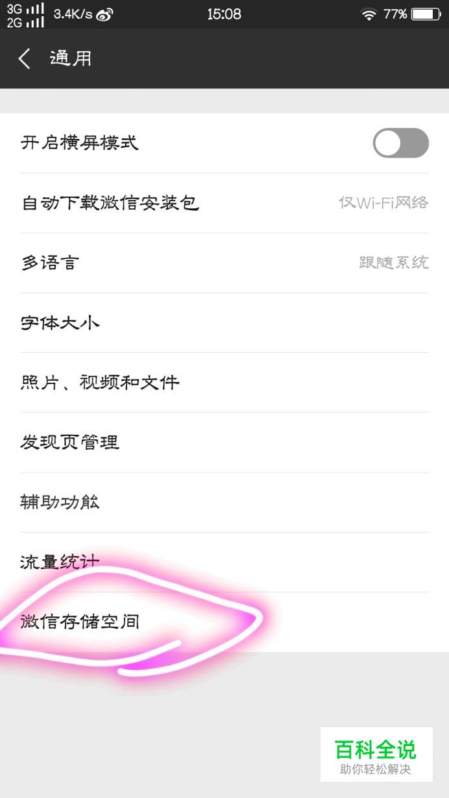Tap the 2G signal strength indicator
Viewport: 449px width, 798px height.
pyautogui.click(x=26, y=22)
